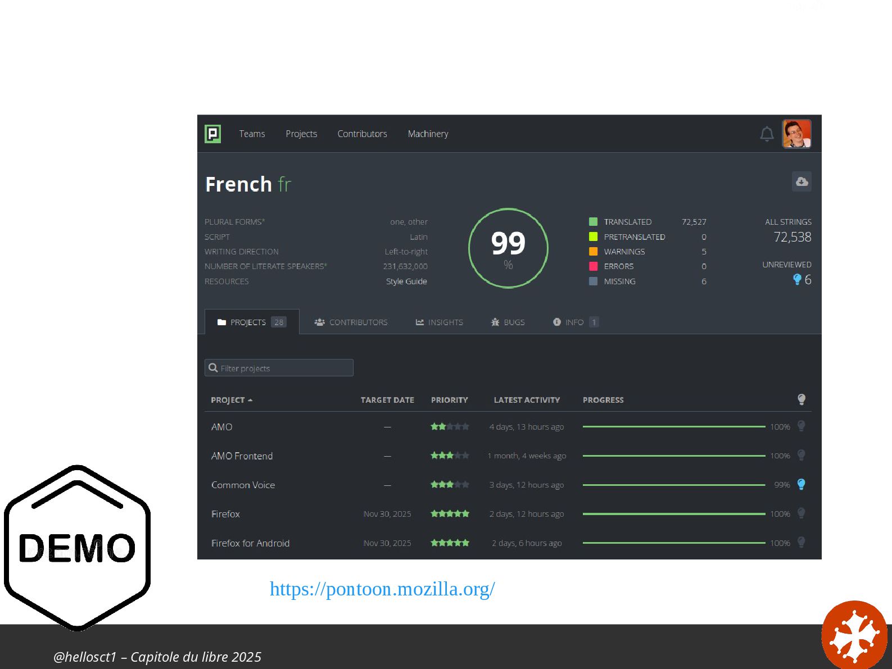Click the blue lightbulb in Common Voice row
Image resolution: width=892 pixels, height=669 pixels.
(x=802, y=484)
